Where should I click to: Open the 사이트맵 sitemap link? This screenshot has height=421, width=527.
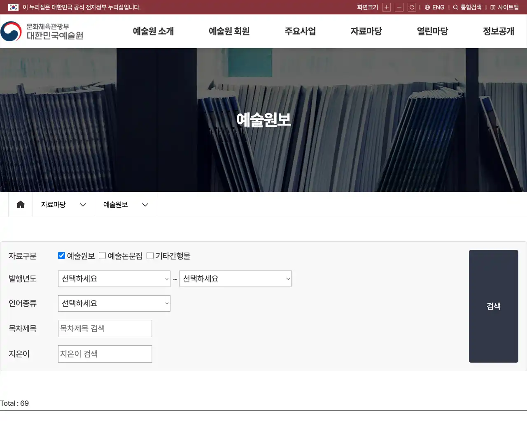504,7
